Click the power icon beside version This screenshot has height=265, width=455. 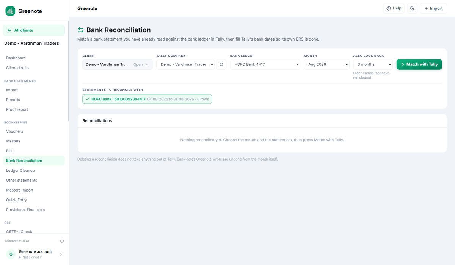click(x=62, y=241)
